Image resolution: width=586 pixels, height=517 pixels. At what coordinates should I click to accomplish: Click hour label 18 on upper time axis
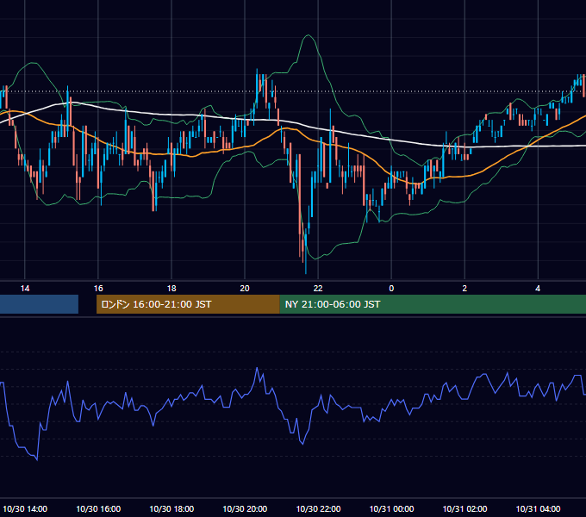point(171,288)
